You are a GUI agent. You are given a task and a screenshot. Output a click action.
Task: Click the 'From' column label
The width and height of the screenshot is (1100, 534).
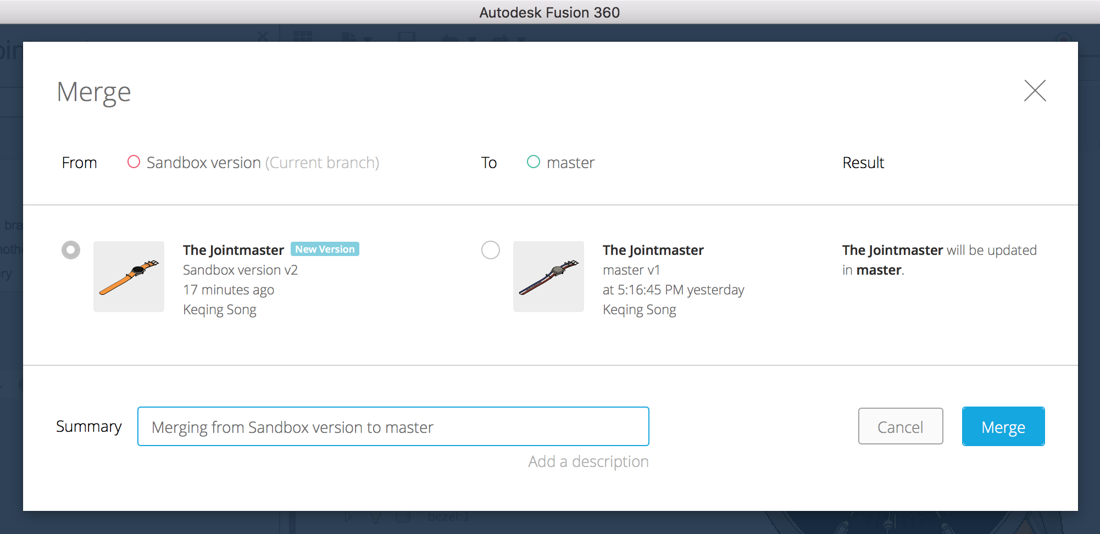80,163
